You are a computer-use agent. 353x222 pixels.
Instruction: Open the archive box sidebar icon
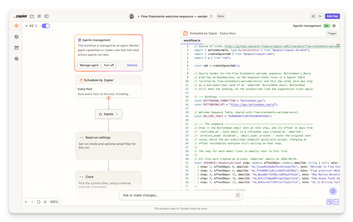(17, 48)
